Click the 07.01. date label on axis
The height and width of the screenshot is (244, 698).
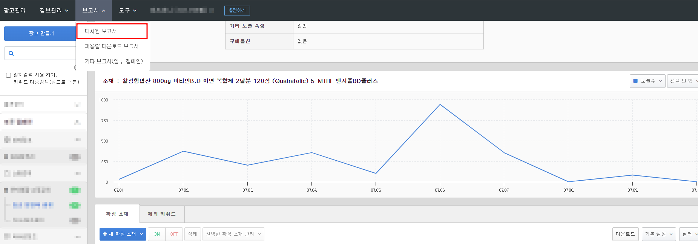pos(119,190)
